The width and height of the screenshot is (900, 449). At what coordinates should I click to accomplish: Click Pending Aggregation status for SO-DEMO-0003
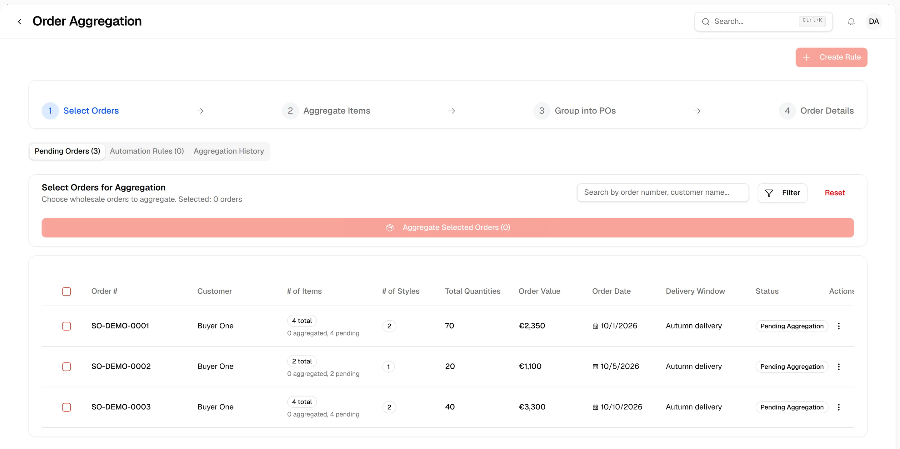(792, 407)
